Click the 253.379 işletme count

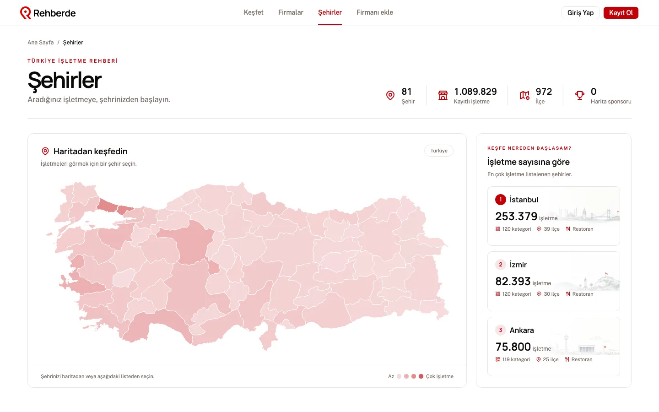[526, 216]
